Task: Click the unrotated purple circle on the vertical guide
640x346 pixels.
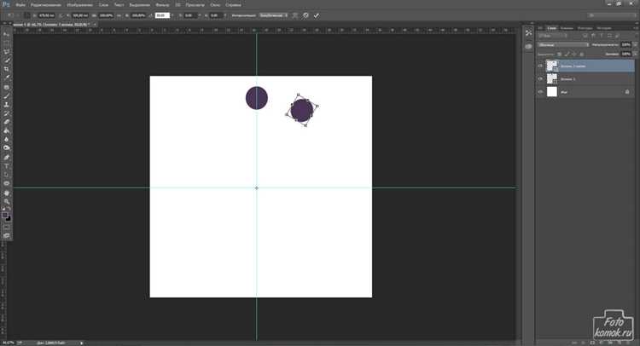Action: click(x=257, y=98)
